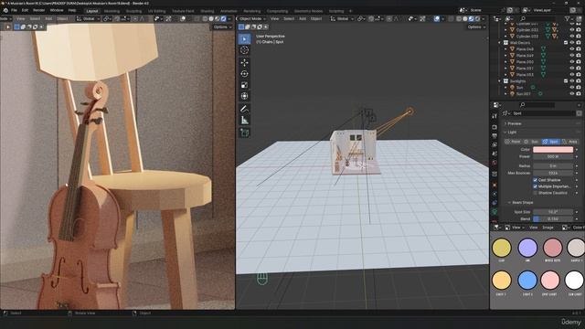Select the Annotate tool
The width and height of the screenshot is (585, 329).
(x=244, y=109)
